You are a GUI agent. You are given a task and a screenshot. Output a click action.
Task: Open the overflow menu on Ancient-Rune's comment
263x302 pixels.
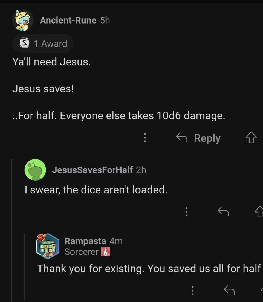[145, 138]
